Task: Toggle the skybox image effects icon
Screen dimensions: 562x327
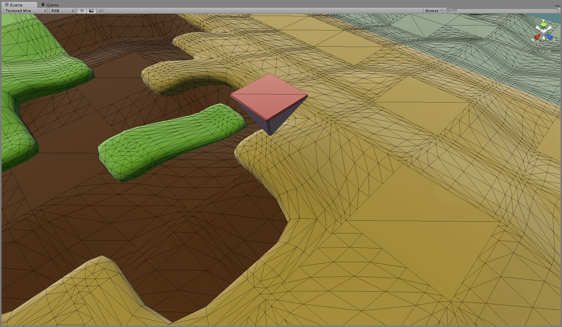Action: [91, 11]
